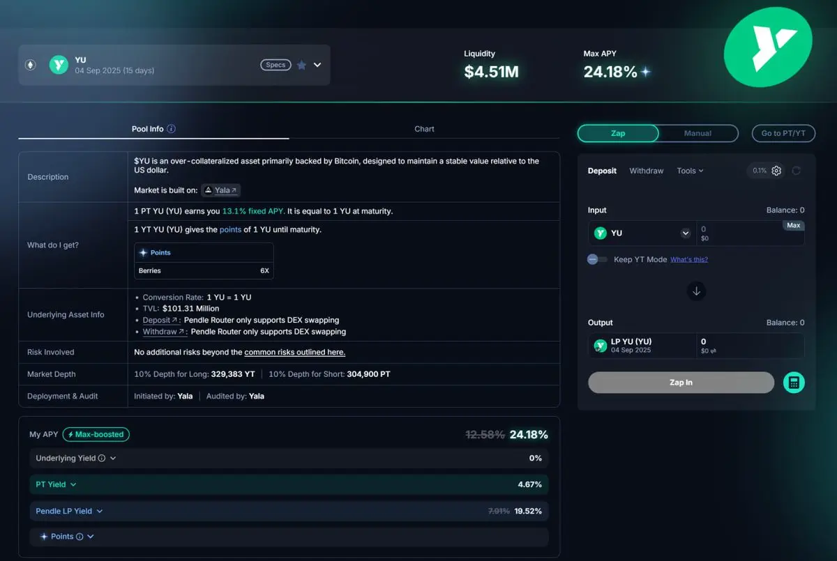Click the YU token icon in Input
This screenshot has height=561, width=837.
point(600,233)
